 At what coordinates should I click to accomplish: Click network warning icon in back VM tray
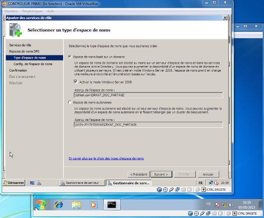point(224,205)
